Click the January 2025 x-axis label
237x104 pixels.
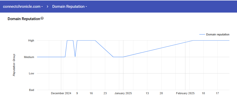[123, 93]
